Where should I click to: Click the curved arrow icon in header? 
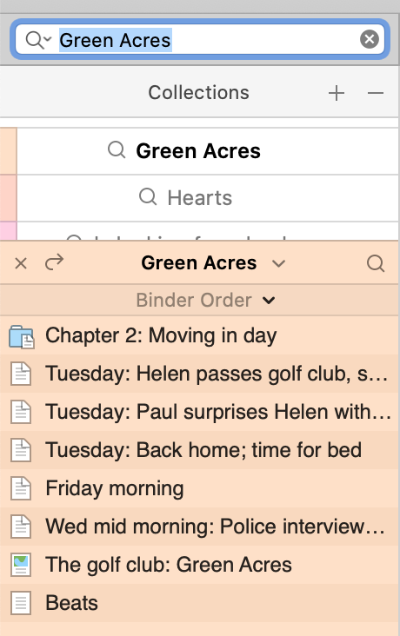(x=54, y=262)
